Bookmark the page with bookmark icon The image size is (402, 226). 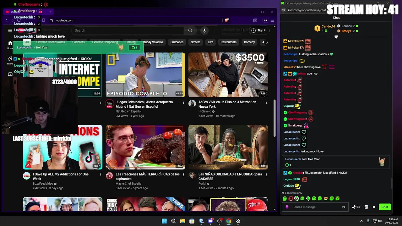point(43,20)
